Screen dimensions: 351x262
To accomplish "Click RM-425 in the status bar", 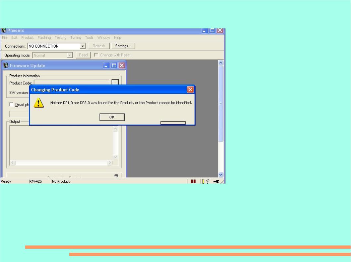I will (x=35, y=181).
